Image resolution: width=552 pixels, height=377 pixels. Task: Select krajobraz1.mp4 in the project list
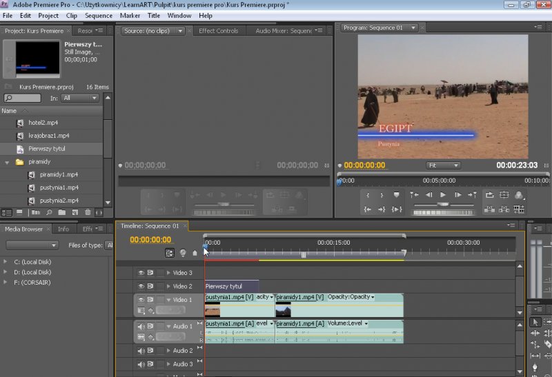point(48,136)
